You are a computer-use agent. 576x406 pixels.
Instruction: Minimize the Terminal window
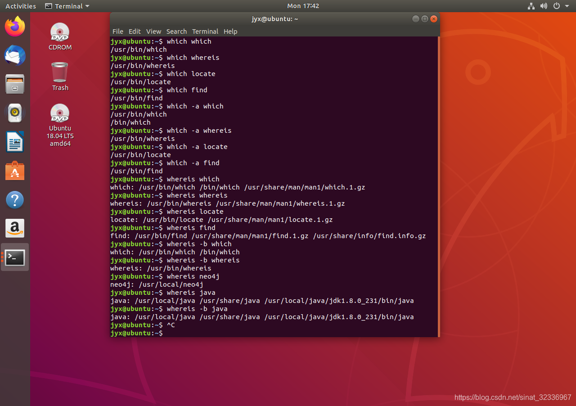[415, 19]
